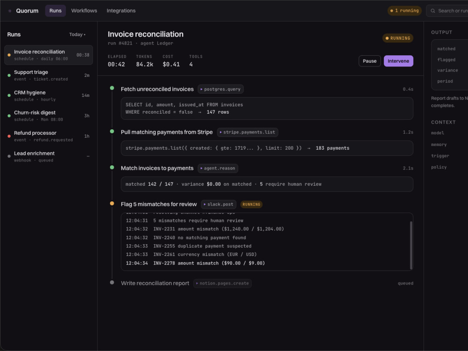Click the Quorum logo icon
Image resolution: width=468 pixels, height=351 pixels.
10,11
